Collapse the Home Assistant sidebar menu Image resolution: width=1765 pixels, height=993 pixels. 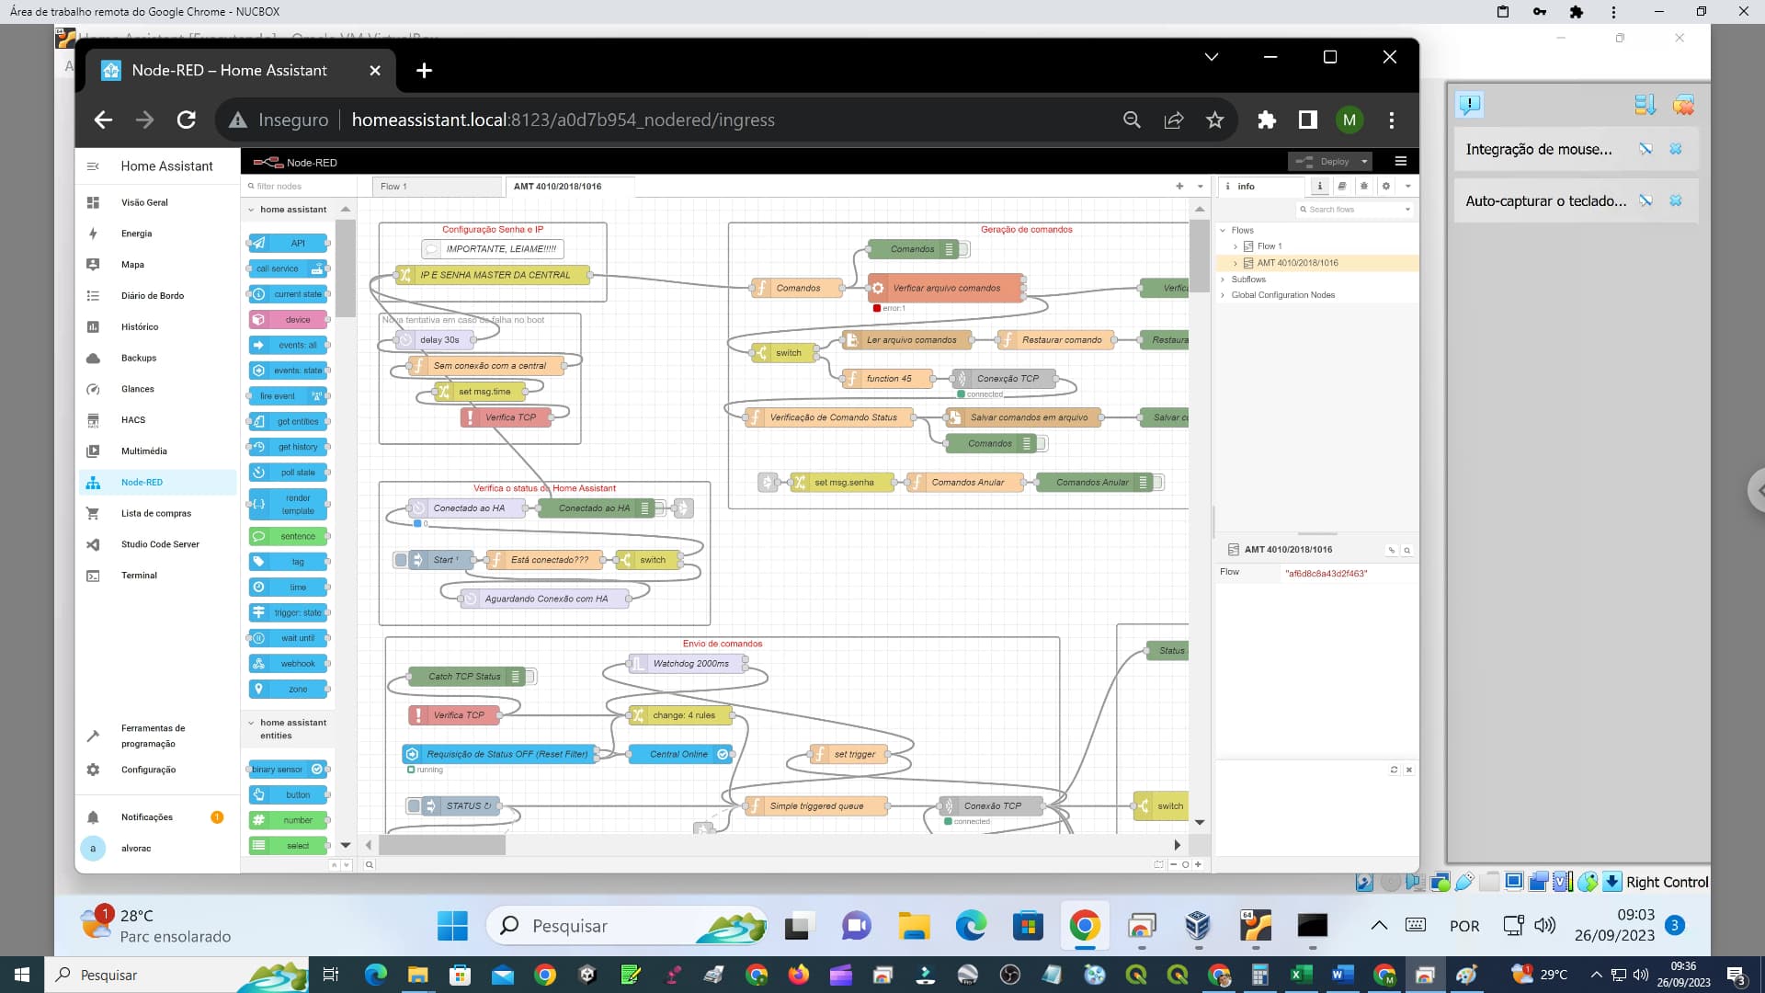pyautogui.click(x=93, y=166)
